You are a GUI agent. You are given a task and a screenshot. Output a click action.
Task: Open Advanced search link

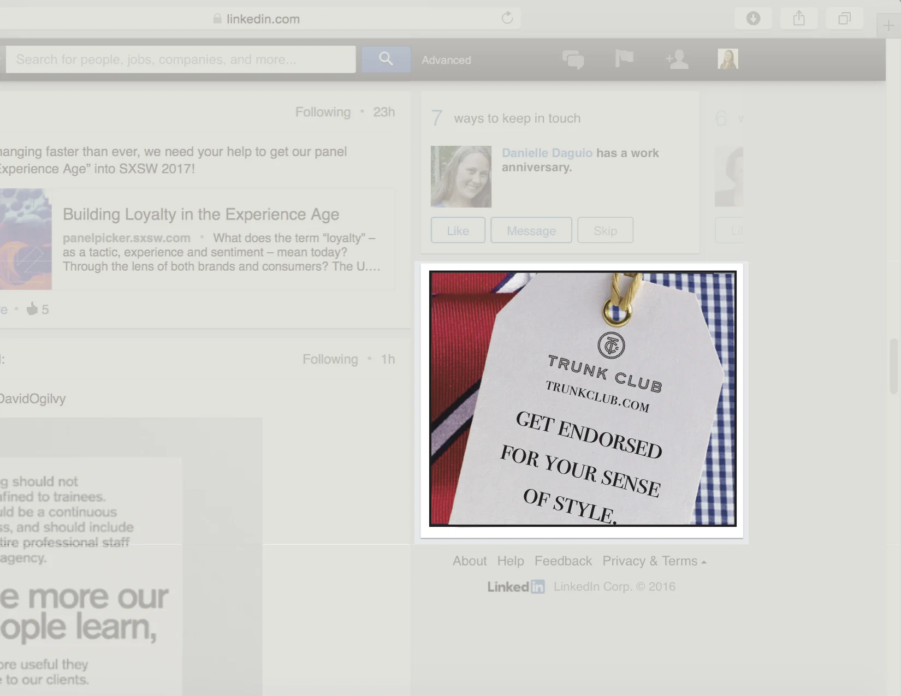pyautogui.click(x=446, y=60)
